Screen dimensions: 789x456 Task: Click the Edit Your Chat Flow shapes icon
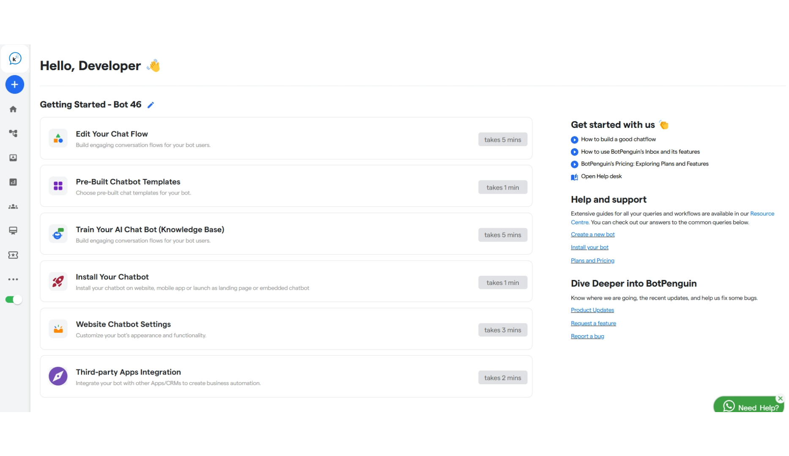58,138
